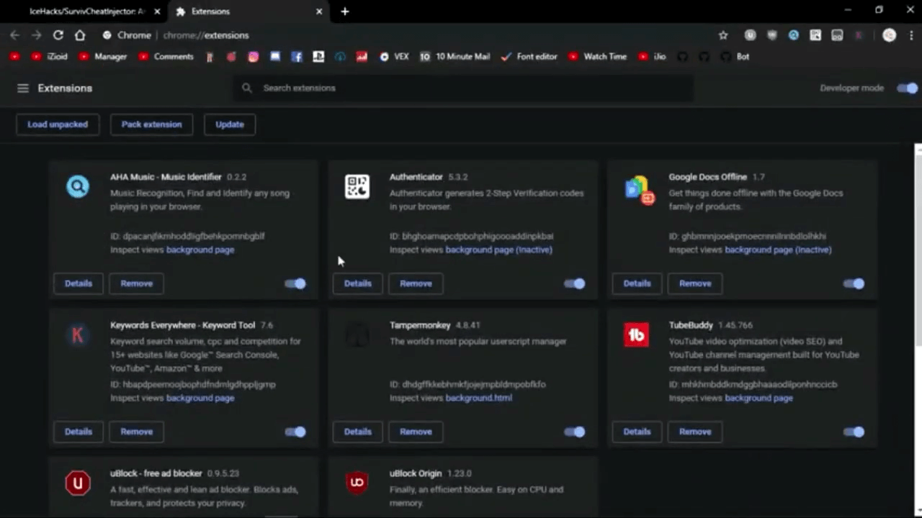
Task: Disable the Authenticator extension toggle
Action: click(575, 283)
